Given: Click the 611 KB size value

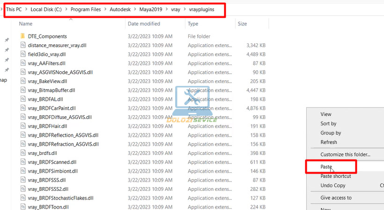Looking at the screenshot, I should (258, 162).
